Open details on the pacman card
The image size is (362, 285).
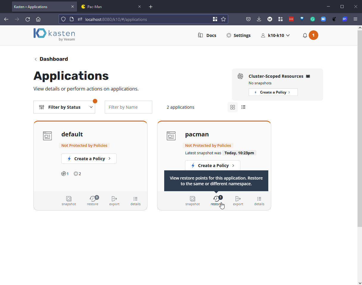click(x=259, y=201)
